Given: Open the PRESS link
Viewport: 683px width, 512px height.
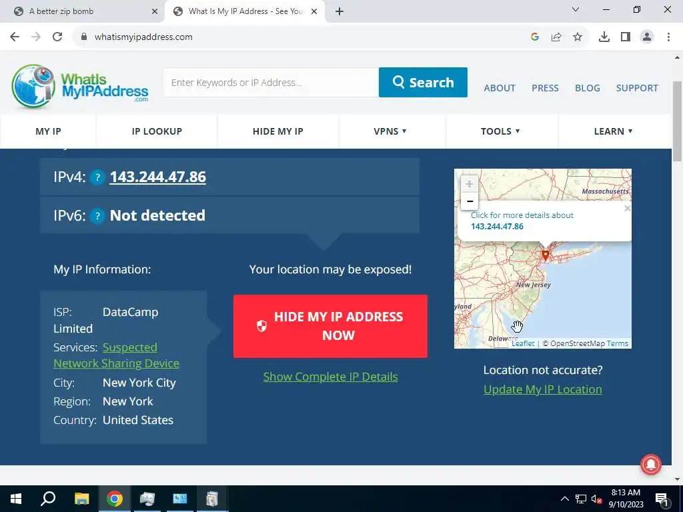Looking at the screenshot, I should (545, 89).
